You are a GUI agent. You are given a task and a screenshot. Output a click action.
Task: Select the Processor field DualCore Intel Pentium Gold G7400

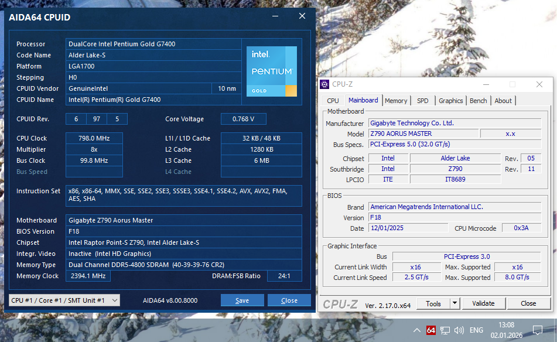pos(153,44)
